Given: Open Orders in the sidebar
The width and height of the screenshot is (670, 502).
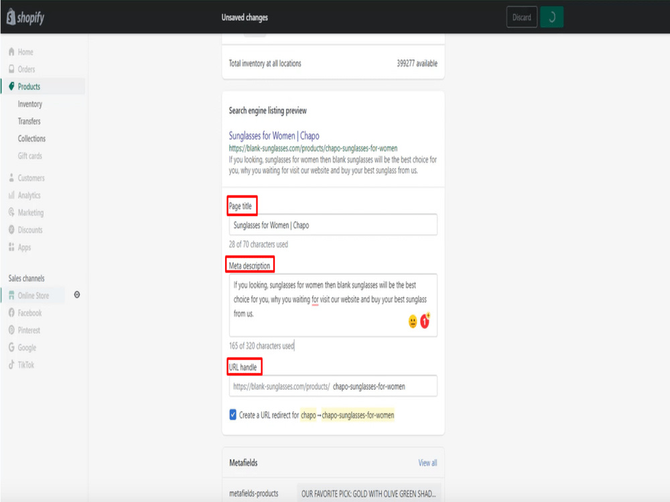Looking at the screenshot, I should 26,69.
